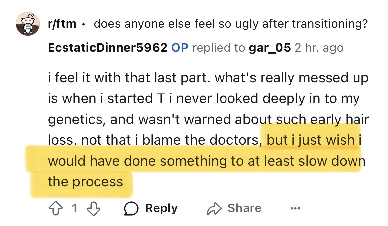
Task: Click the "replied to" text
Action: [x=219, y=48]
